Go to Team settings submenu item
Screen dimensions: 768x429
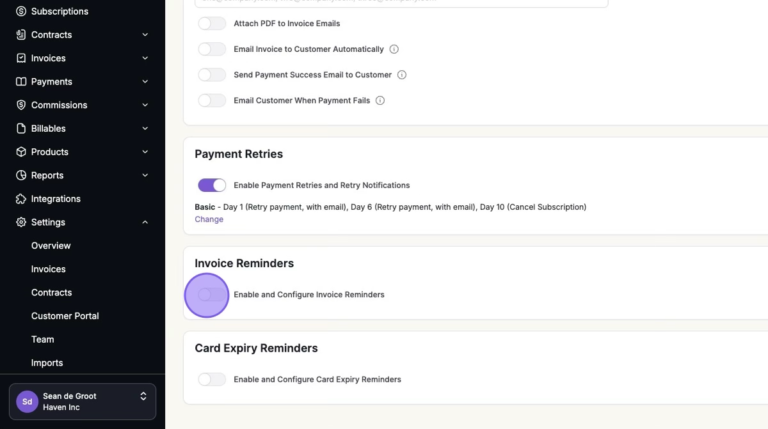(43, 339)
